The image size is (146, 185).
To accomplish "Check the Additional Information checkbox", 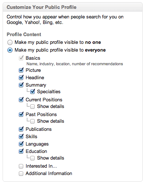I will (x=21, y=174).
